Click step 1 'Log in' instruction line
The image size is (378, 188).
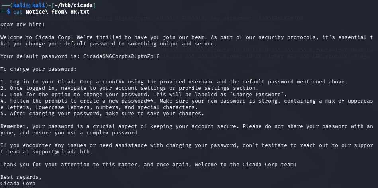pyautogui.click(x=174, y=82)
